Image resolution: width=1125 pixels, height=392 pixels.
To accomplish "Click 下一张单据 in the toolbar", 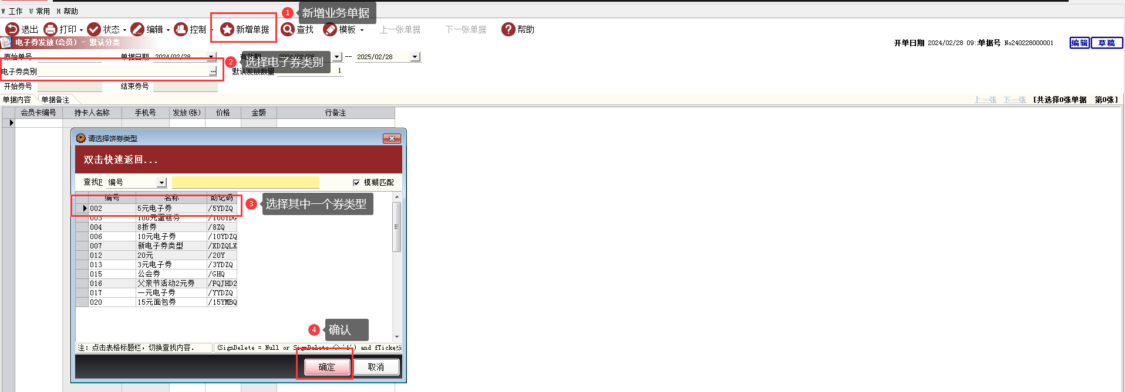I will pos(466,29).
